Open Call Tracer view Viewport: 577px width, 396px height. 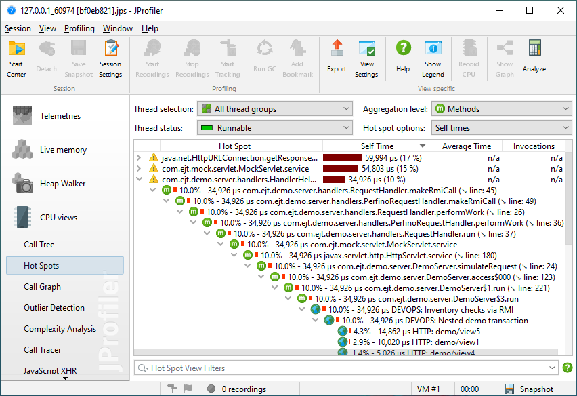42,350
